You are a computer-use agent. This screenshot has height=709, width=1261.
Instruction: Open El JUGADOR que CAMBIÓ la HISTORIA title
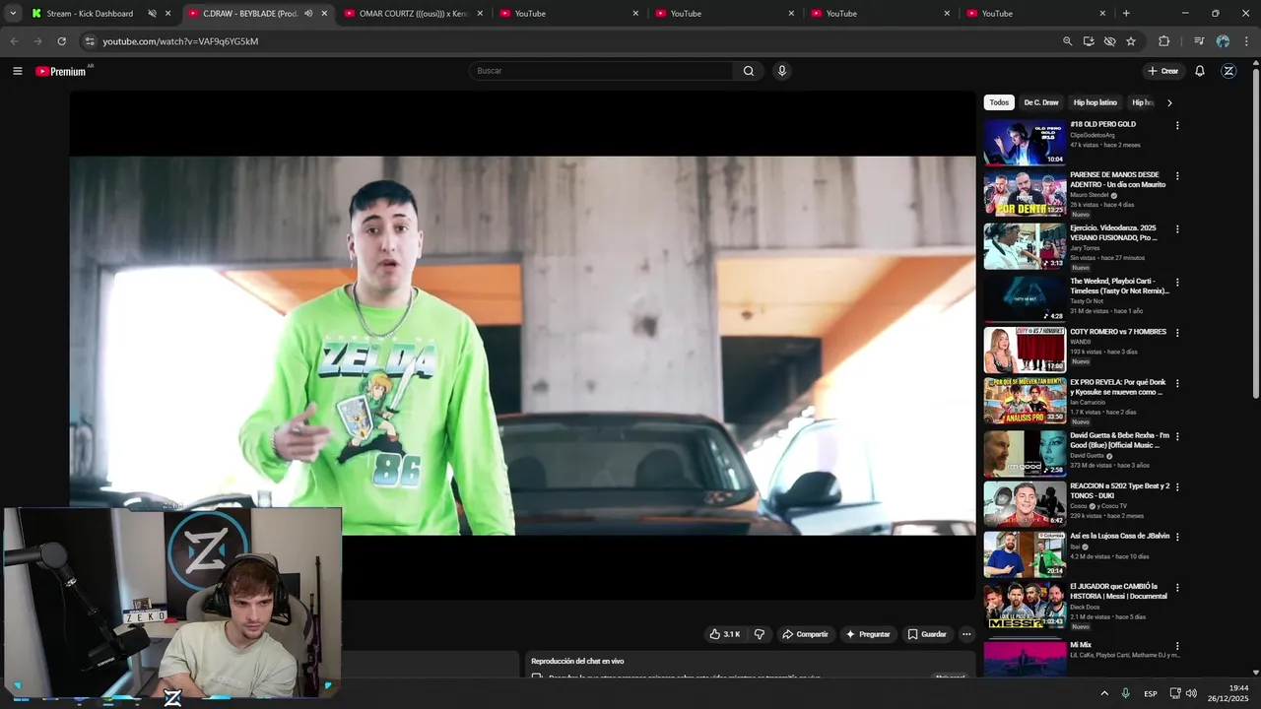pos(1118,591)
